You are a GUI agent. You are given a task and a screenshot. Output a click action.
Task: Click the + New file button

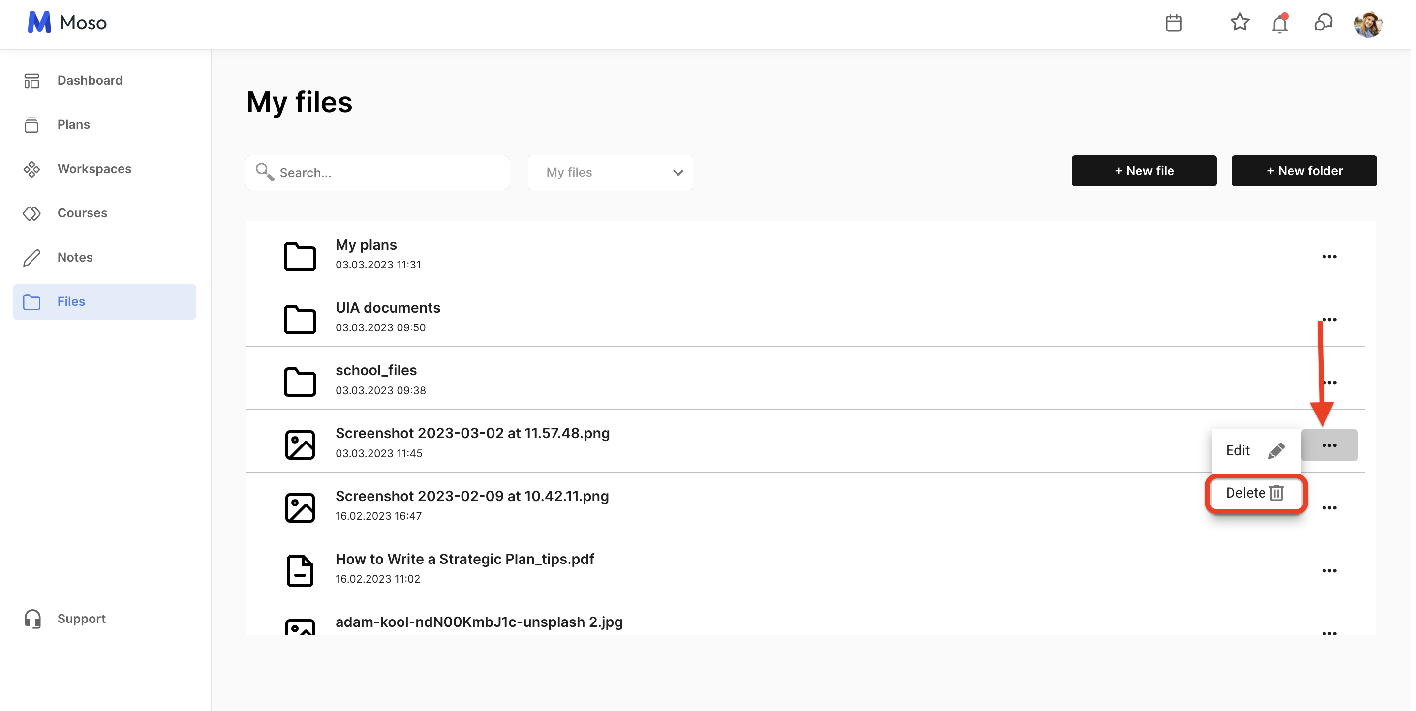point(1143,171)
